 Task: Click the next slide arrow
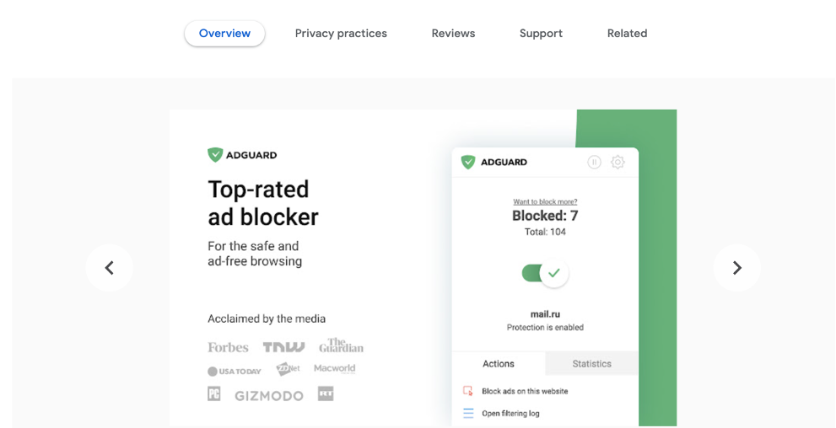[736, 268]
